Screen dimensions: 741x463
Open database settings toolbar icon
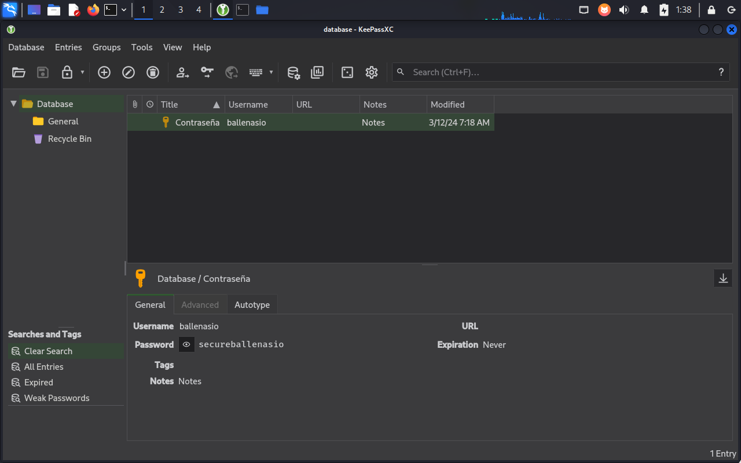tap(294, 72)
